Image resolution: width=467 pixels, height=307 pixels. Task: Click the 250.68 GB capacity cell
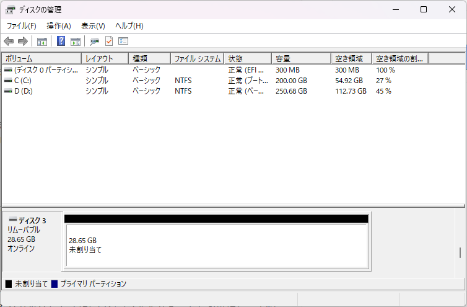291,91
